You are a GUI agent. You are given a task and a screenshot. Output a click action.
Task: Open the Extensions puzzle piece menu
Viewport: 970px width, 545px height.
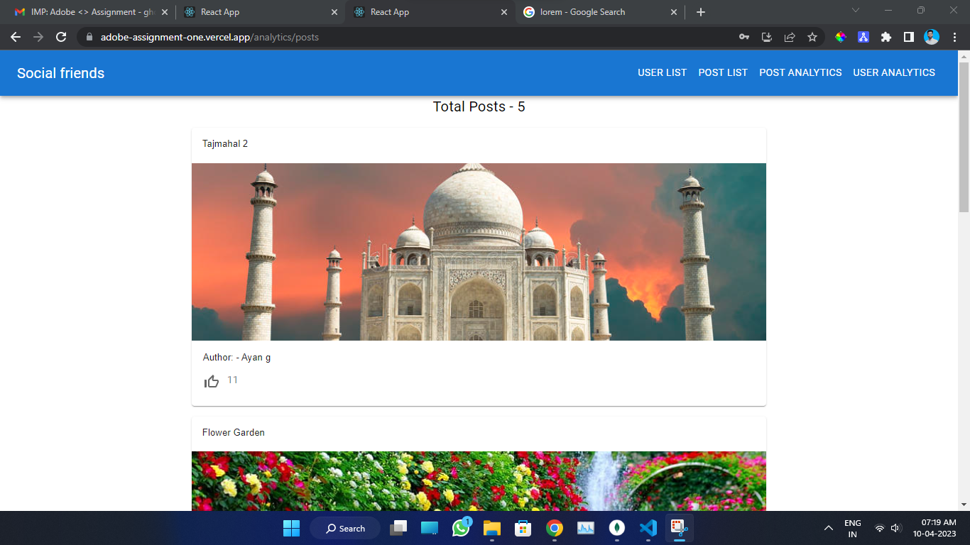pyautogui.click(x=886, y=37)
